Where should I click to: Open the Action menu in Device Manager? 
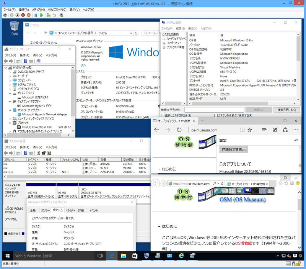click(24, 55)
